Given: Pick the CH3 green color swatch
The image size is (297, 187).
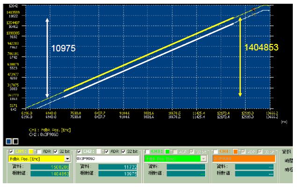Looking at the screenshot, I should pyautogui.click(x=168, y=152).
